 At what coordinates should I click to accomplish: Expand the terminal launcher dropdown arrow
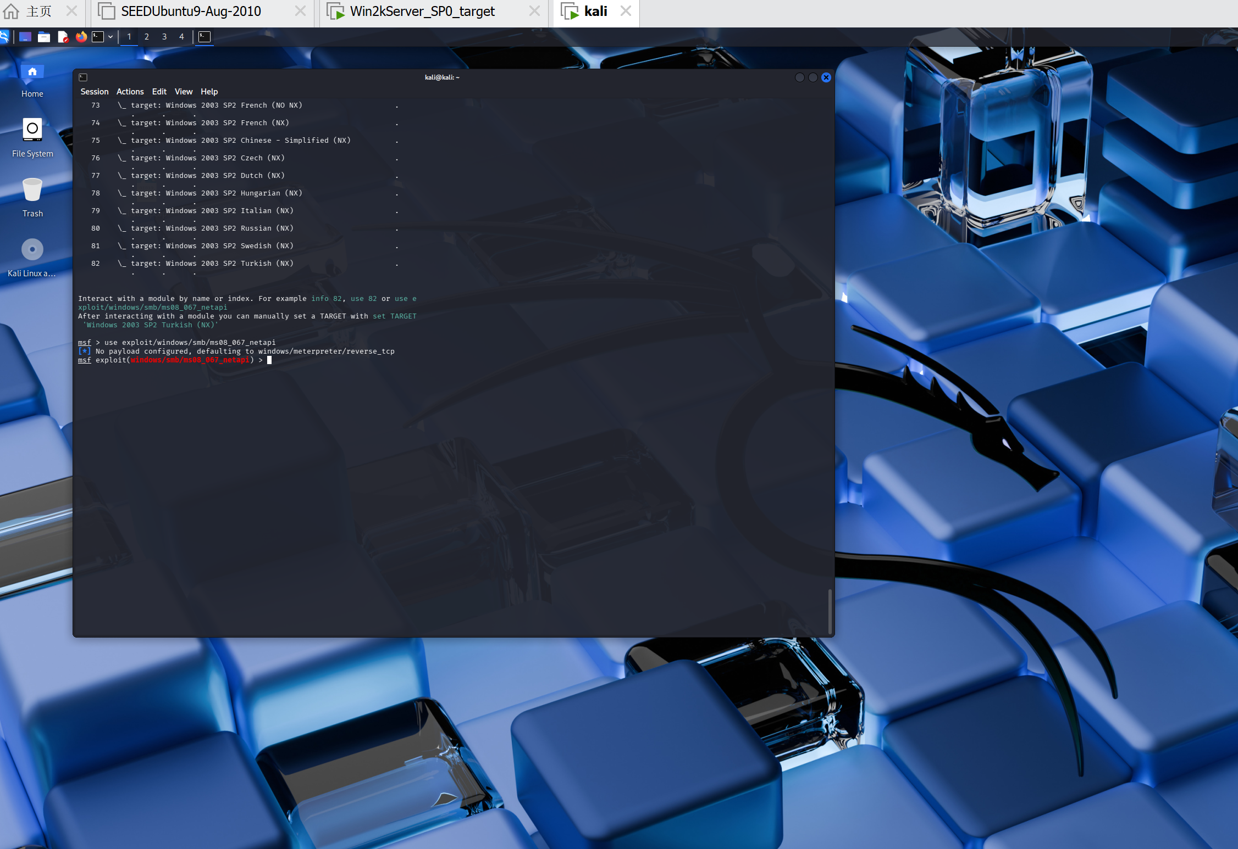110,37
